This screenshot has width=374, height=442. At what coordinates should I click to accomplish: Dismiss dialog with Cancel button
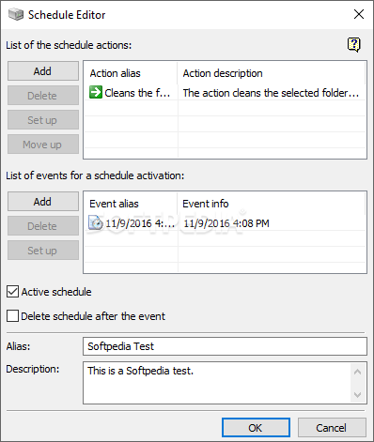pos(332,428)
